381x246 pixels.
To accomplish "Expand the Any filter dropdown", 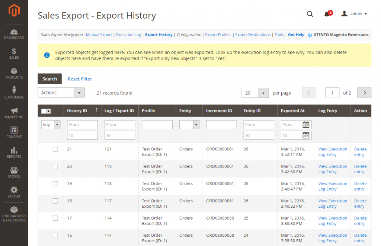I will point(51,124).
